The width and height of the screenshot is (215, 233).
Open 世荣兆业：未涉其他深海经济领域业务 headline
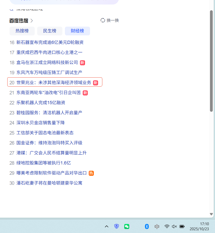tap(54, 83)
